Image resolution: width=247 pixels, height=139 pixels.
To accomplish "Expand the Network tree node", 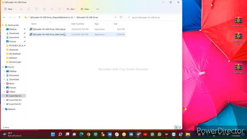I will (x=3, y=109).
